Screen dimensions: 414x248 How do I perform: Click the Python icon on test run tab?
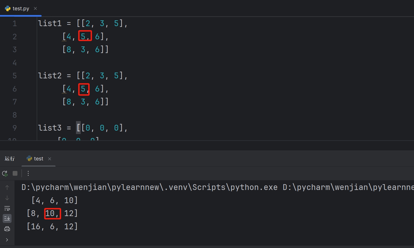point(29,158)
